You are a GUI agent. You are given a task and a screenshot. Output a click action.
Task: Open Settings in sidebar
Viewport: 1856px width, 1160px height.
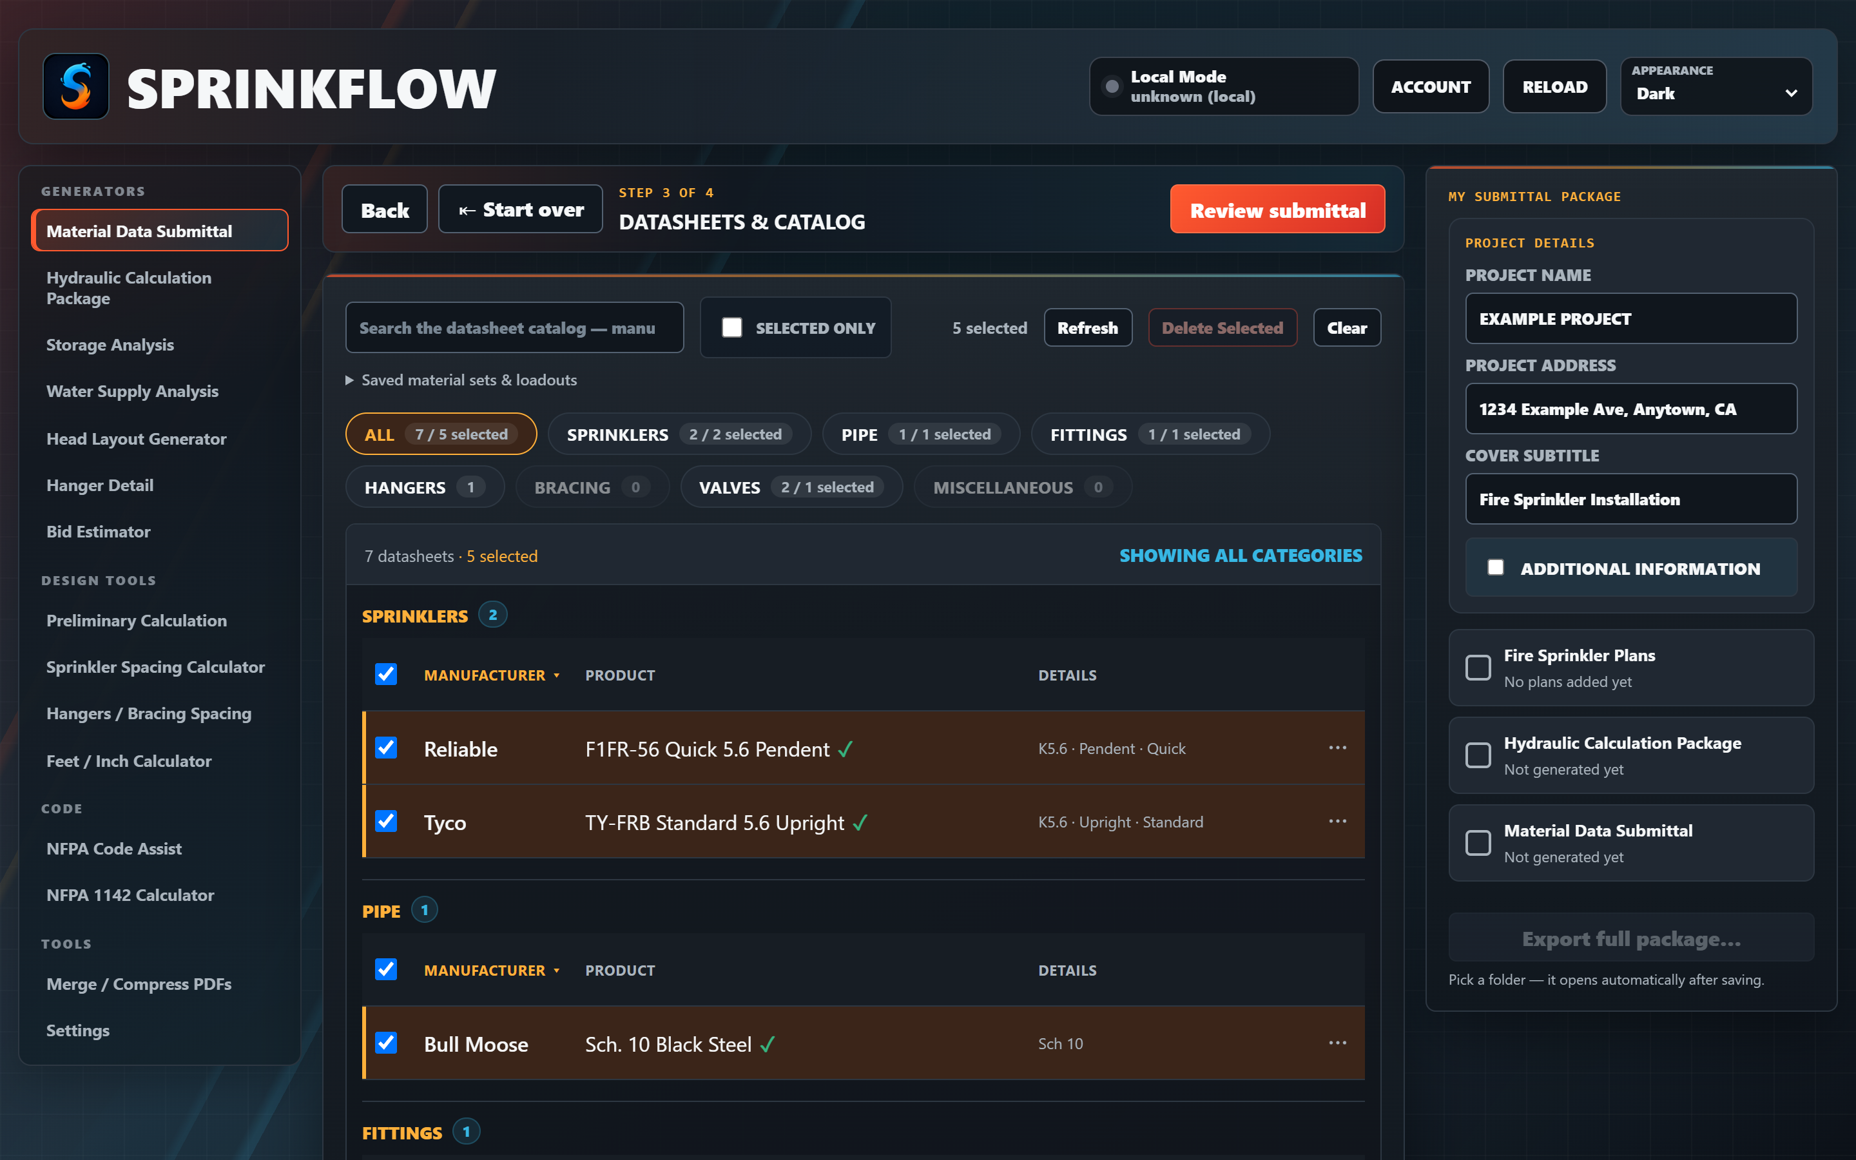tap(160, 1030)
